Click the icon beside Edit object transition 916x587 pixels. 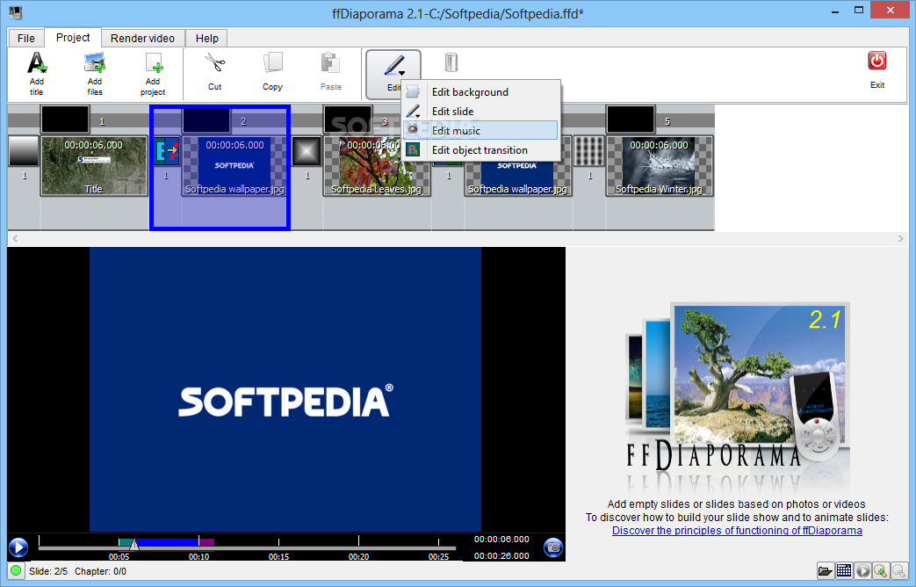[x=413, y=149]
